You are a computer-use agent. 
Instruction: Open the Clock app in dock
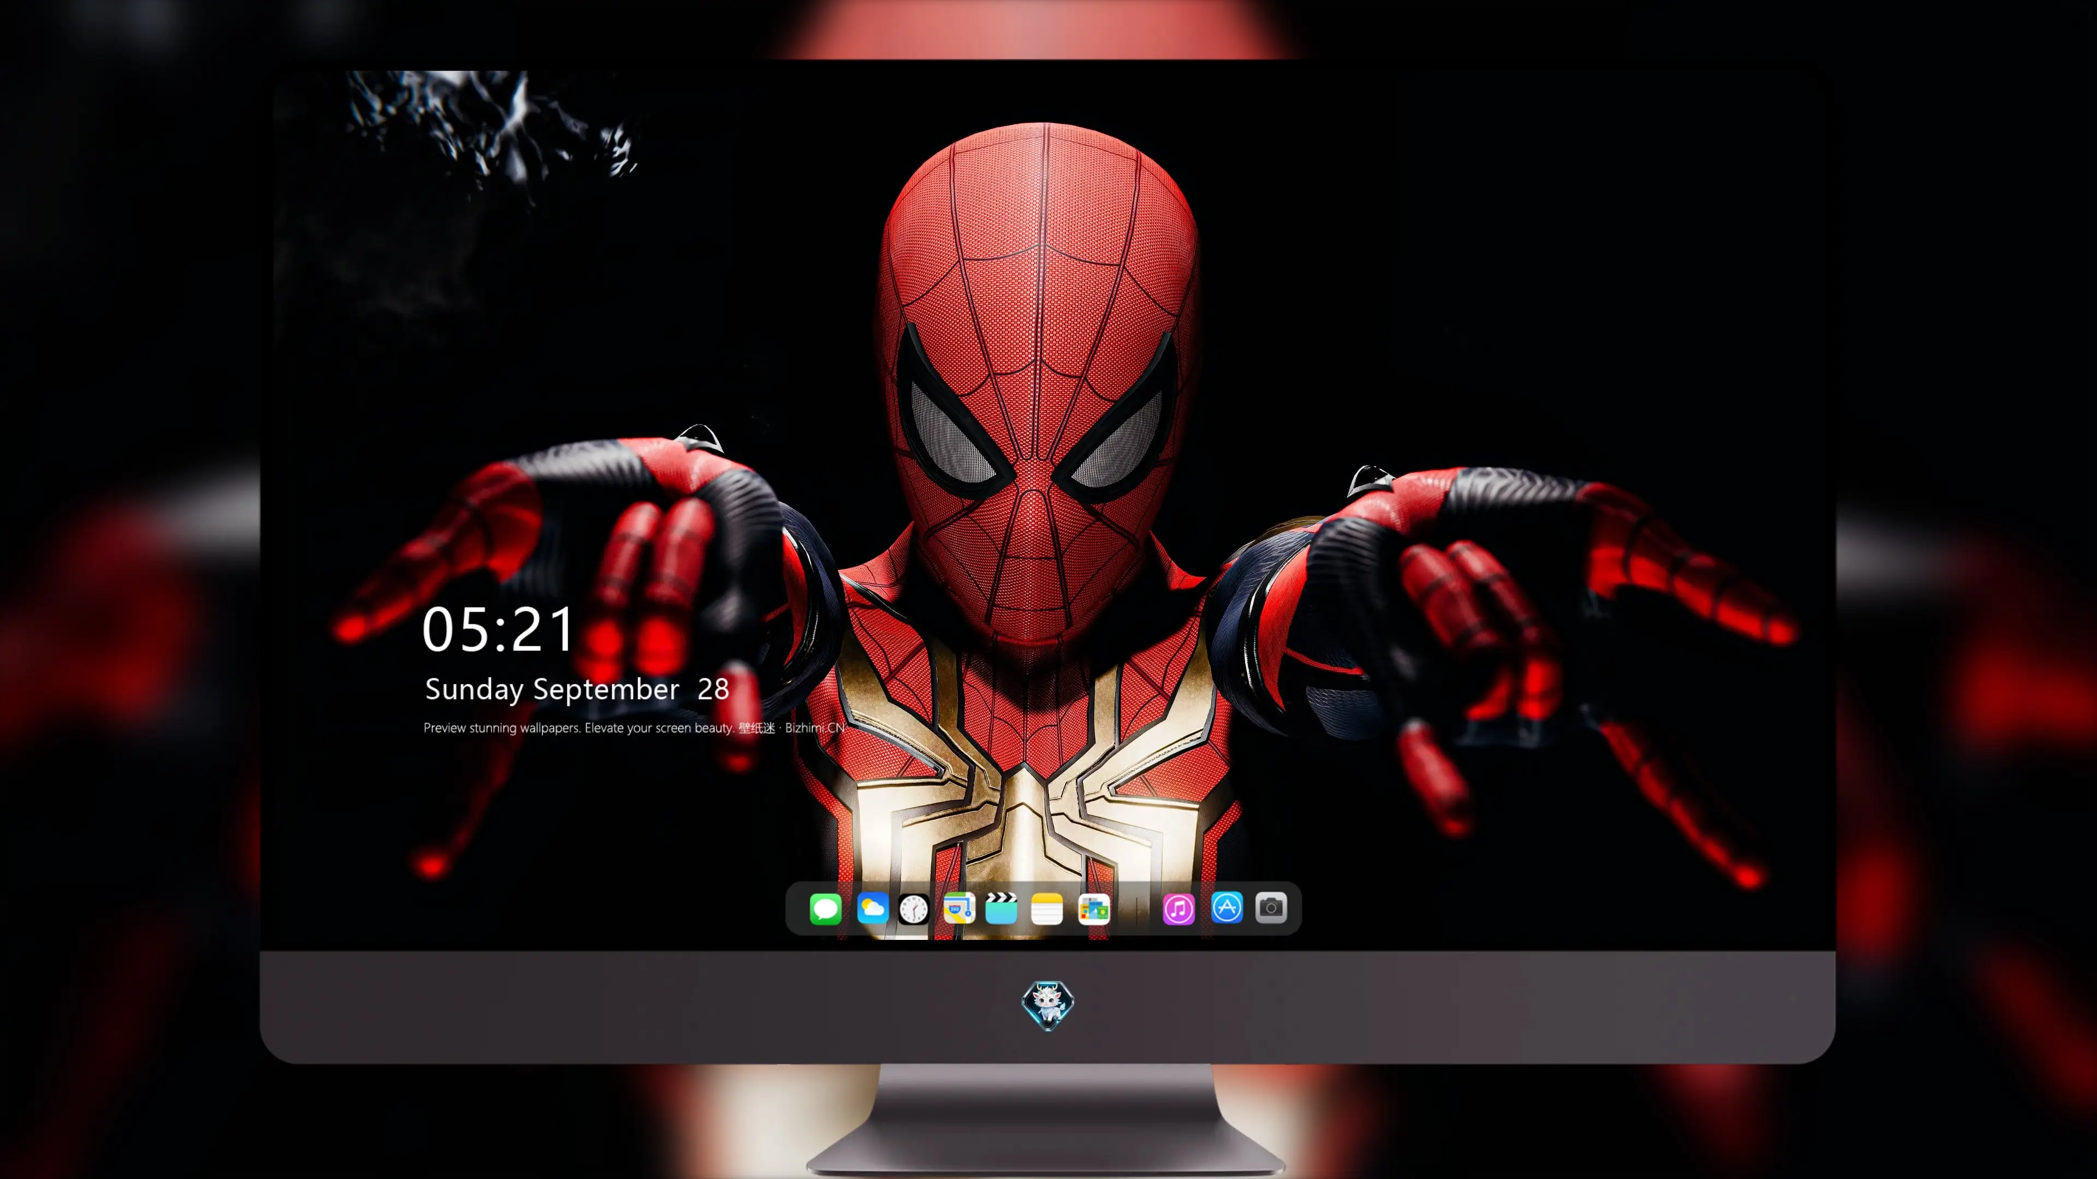(914, 909)
